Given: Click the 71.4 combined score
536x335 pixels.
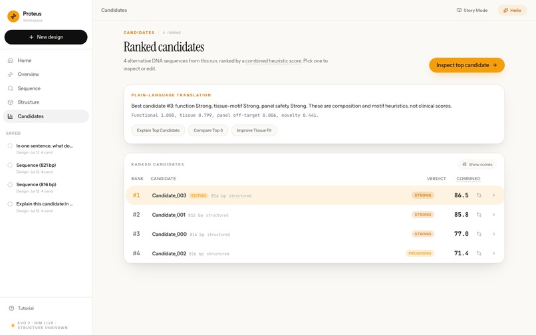Looking at the screenshot, I should coord(461,253).
